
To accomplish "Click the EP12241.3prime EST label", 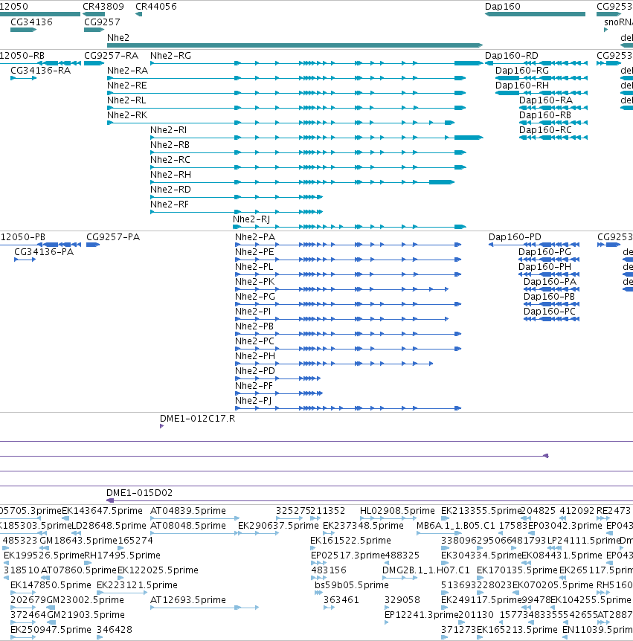I will (421, 615).
